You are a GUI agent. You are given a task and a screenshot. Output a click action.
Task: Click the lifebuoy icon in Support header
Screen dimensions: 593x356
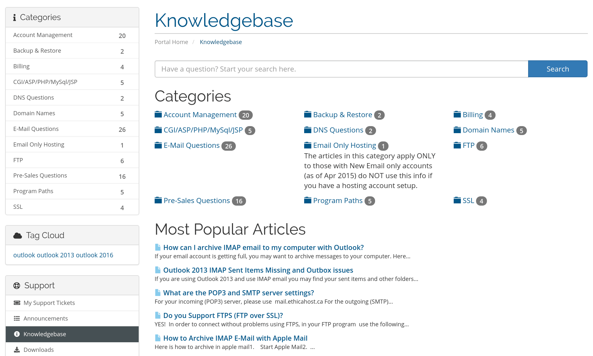click(x=17, y=285)
